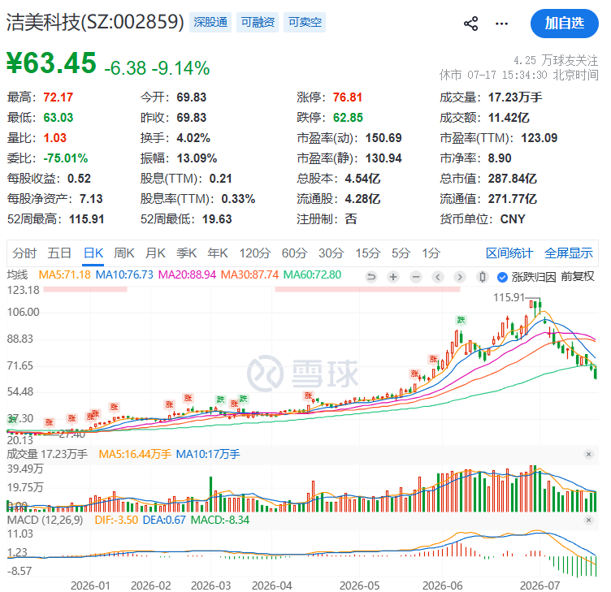The height and width of the screenshot is (592, 611).
Task: Switch to the 分时 chart tab
Action: pyautogui.click(x=24, y=253)
